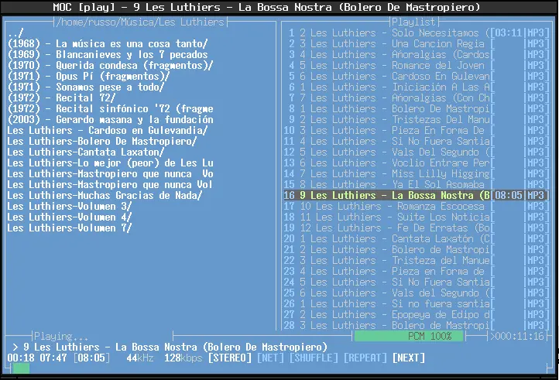Select playlist track 4 Romance del Joven

coord(416,65)
